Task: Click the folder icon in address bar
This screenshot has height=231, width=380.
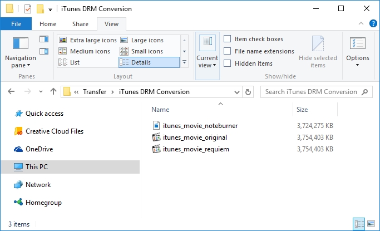Action: 67,92
